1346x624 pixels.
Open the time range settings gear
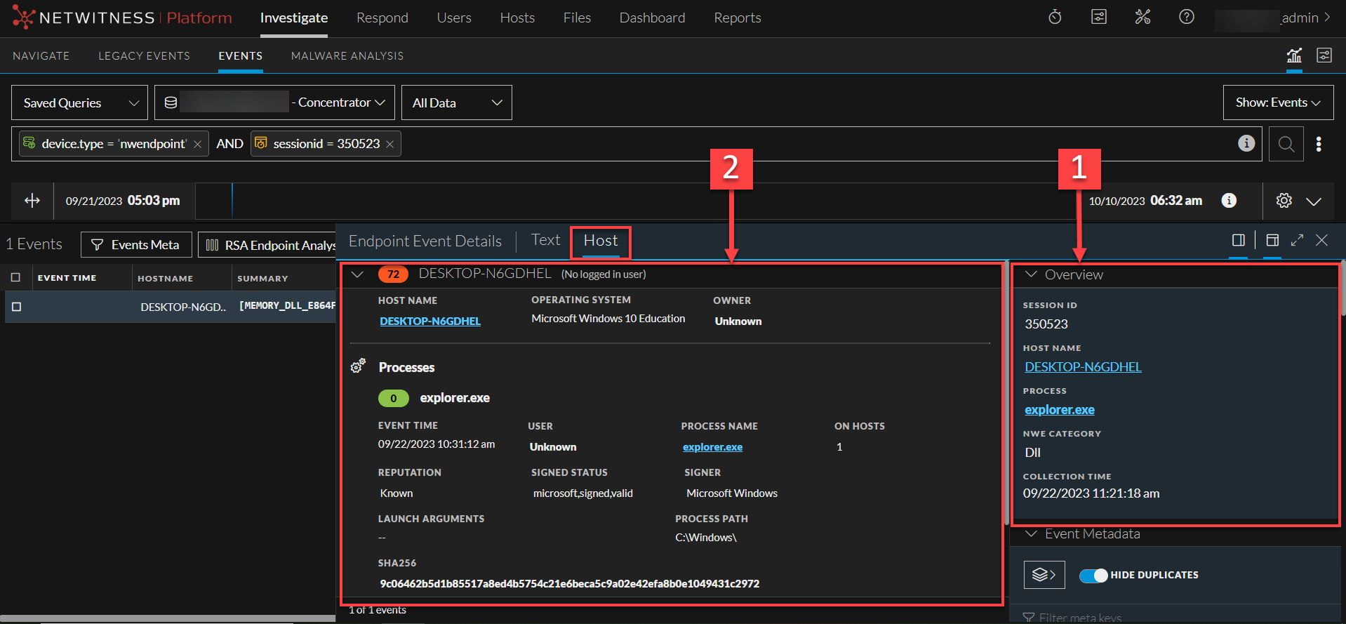1284,201
